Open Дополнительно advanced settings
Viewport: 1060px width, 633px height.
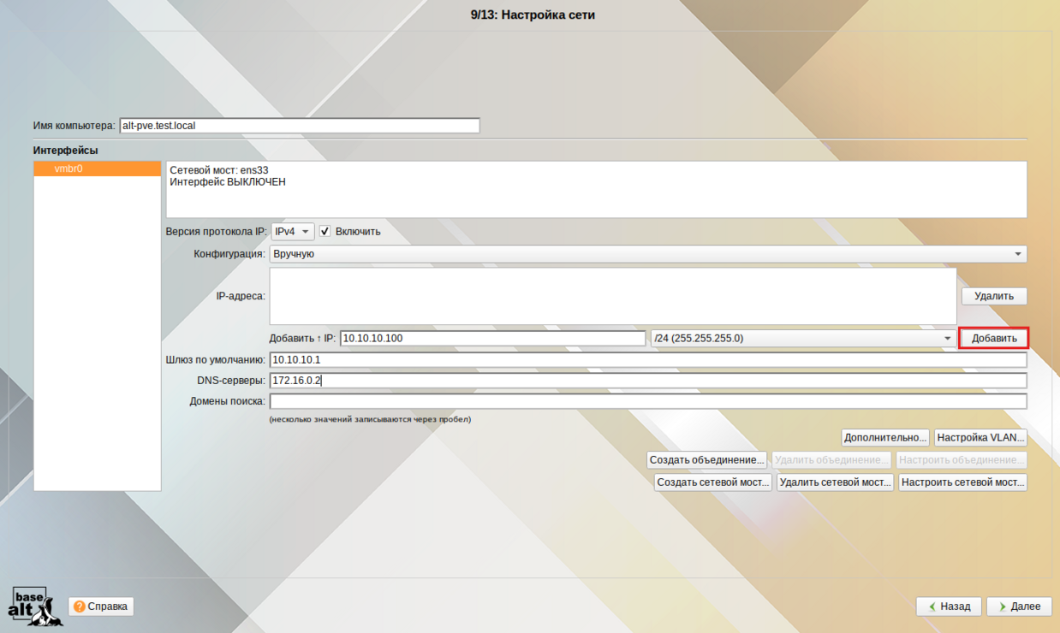click(x=885, y=438)
